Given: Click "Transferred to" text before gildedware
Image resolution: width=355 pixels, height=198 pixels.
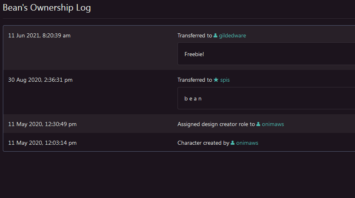Looking at the screenshot, I should [x=195, y=36].
